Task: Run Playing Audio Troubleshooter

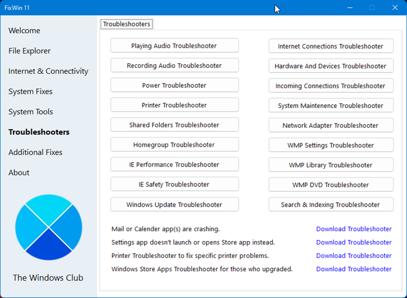Action: [x=174, y=46]
